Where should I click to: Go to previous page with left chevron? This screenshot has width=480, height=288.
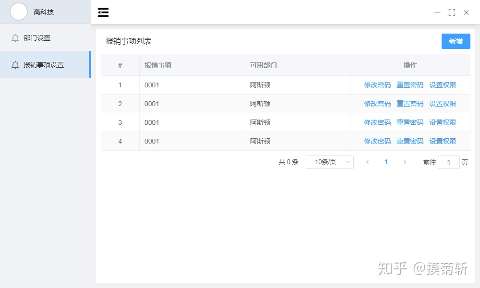click(x=367, y=162)
